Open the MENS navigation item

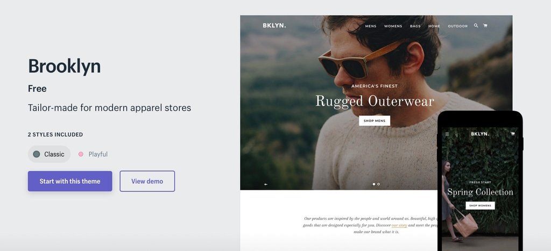371,26
